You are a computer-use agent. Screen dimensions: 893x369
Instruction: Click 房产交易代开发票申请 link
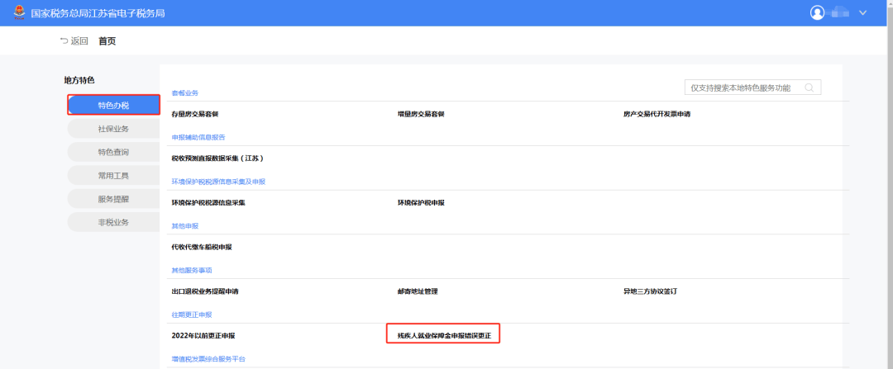click(657, 114)
